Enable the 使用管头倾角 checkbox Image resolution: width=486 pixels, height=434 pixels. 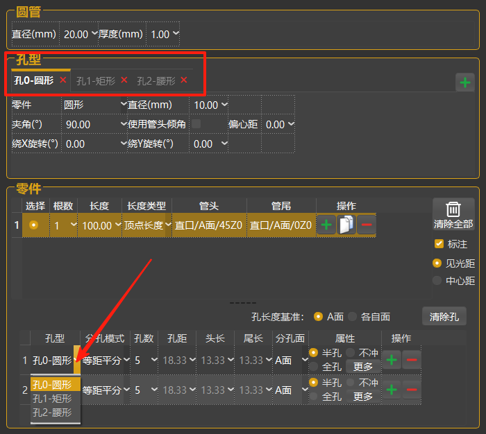pyautogui.click(x=196, y=124)
